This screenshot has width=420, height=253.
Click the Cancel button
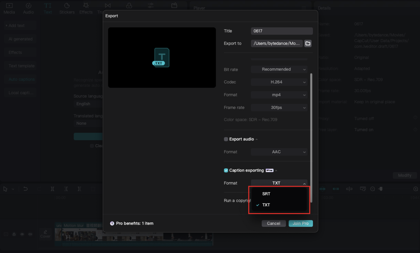(x=274, y=223)
